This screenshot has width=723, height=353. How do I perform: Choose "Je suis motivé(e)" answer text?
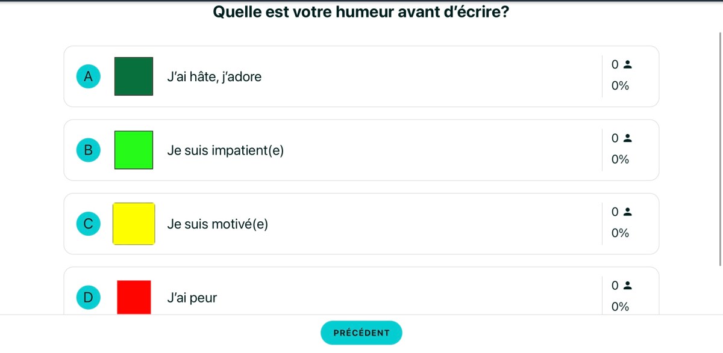(218, 224)
